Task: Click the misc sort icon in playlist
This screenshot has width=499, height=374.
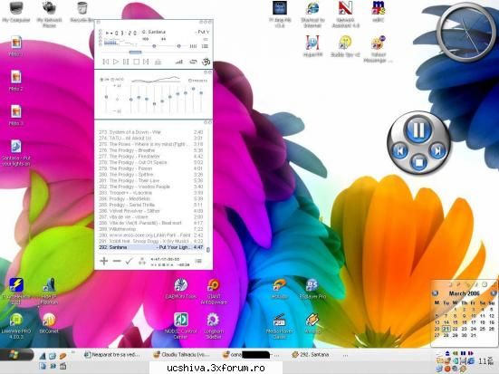Action: [142, 262]
